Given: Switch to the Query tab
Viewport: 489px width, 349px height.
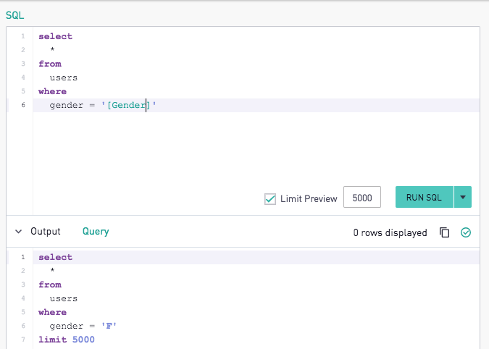Looking at the screenshot, I should [96, 232].
